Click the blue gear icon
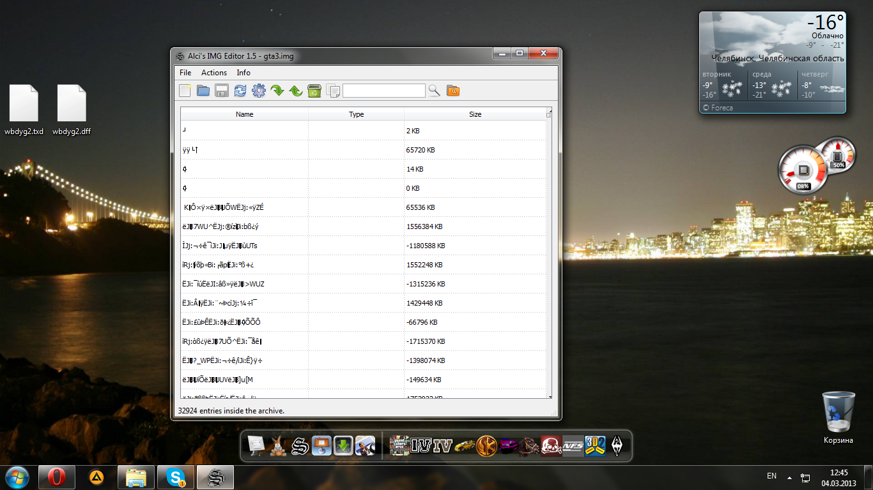This screenshot has height=490, width=873. click(259, 91)
